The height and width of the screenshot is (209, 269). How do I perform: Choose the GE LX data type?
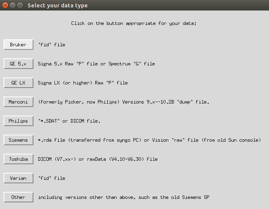[18, 83]
